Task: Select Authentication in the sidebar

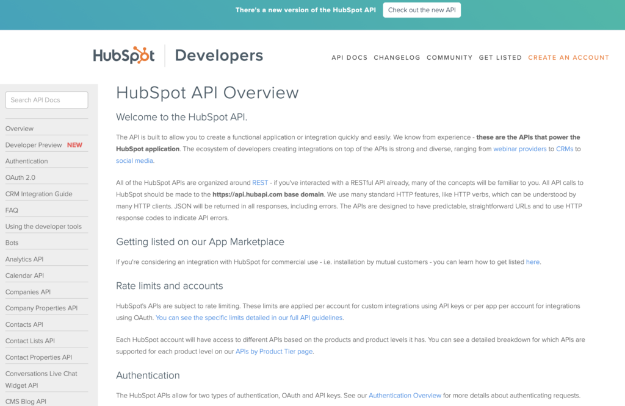Action: point(27,161)
